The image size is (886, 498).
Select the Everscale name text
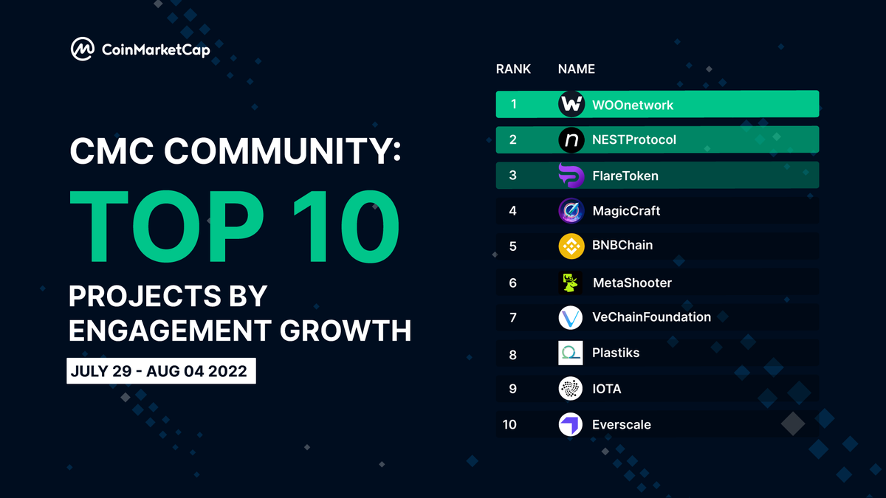click(622, 425)
